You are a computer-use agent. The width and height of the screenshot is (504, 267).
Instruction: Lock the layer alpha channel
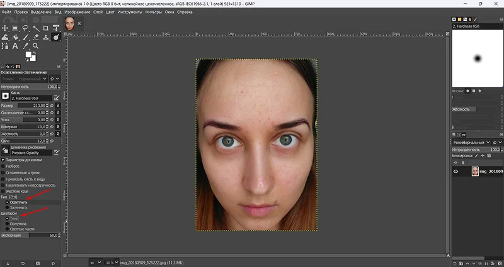tap(490, 155)
